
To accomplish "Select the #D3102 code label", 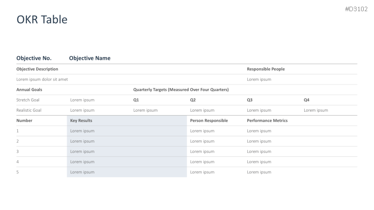I will pos(357,9).
